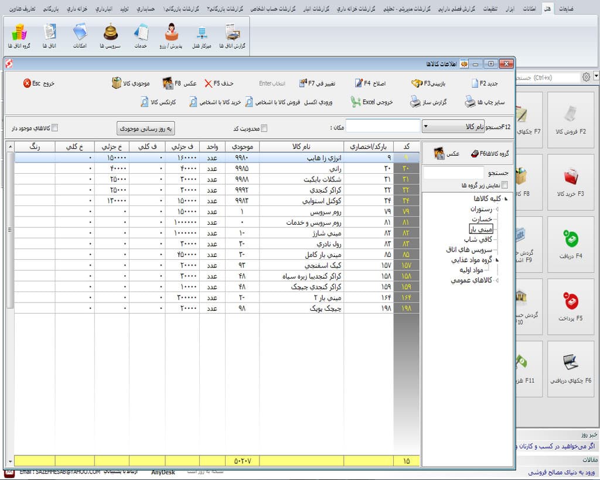
Task: Enable in-stock items only (کالاهای موجود دار) checkbox
Action: (54, 128)
